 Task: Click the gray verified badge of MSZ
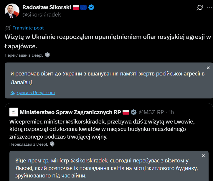point(133,112)
